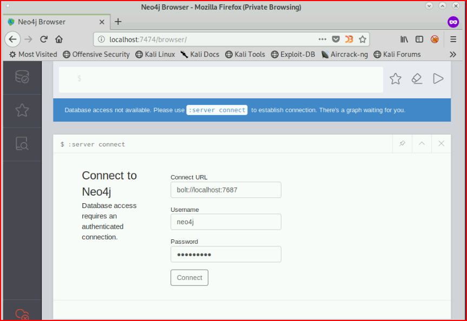Reload the current page
This screenshot has width=467, height=321.
point(44,39)
